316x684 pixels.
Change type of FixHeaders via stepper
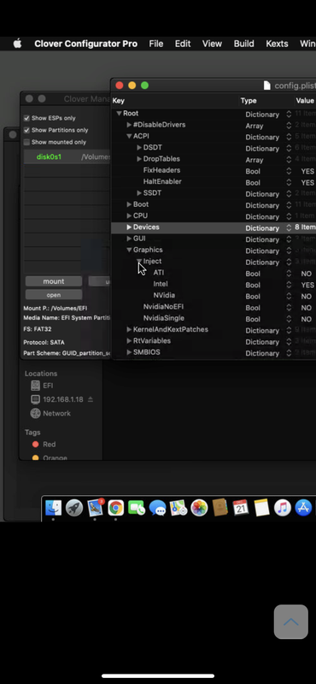(289, 171)
